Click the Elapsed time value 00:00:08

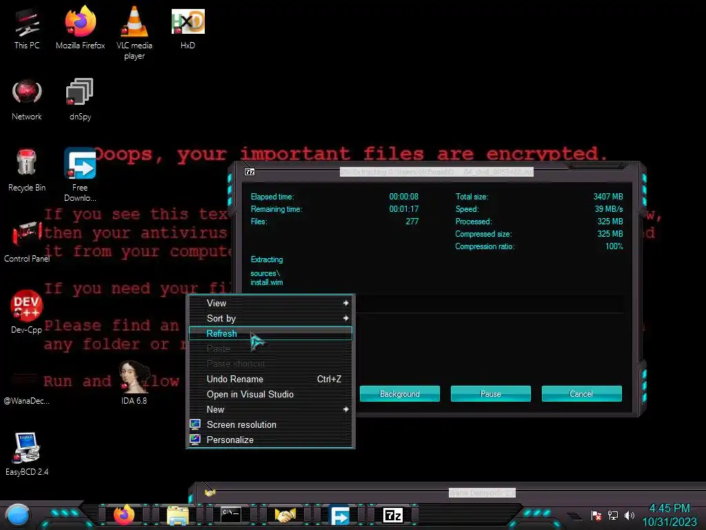click(x=404, y=197)
